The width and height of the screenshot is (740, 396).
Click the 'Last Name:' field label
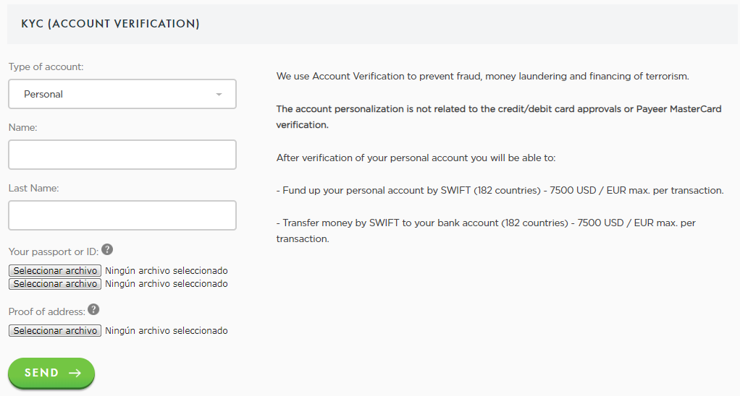click(33, 188)
